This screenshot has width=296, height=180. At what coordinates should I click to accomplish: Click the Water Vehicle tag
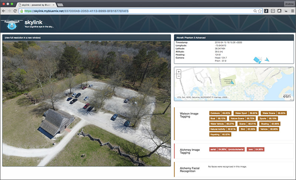222,124
